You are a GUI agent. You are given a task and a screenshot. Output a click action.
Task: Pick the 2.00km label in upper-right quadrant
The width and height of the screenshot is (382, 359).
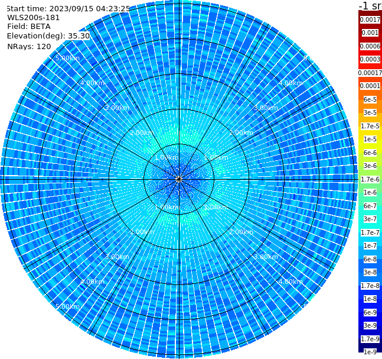(241, 132)
